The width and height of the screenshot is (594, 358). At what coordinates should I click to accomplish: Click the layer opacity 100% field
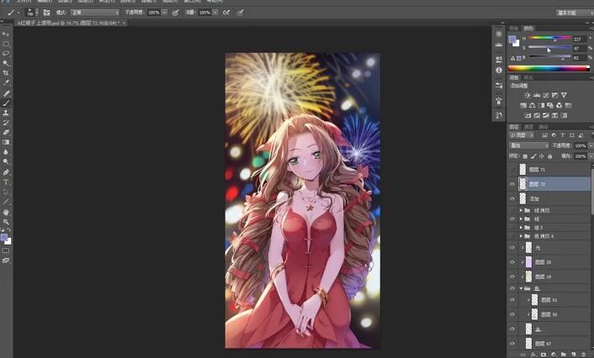[580, 145]
